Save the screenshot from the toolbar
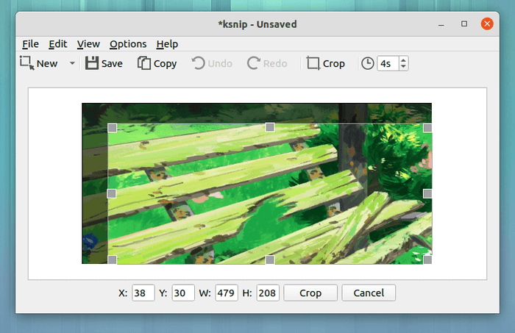Image resolution: width=515 pixels, height=333 pixels. 104,63
